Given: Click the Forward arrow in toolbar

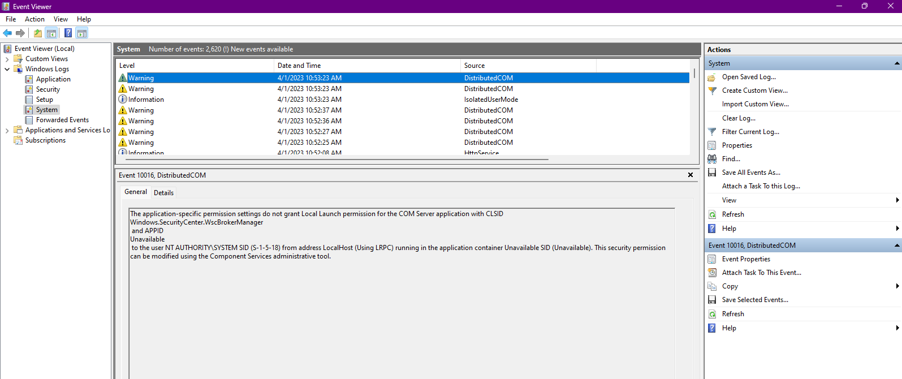Looking at the screenshot, I should click(20, 33).
